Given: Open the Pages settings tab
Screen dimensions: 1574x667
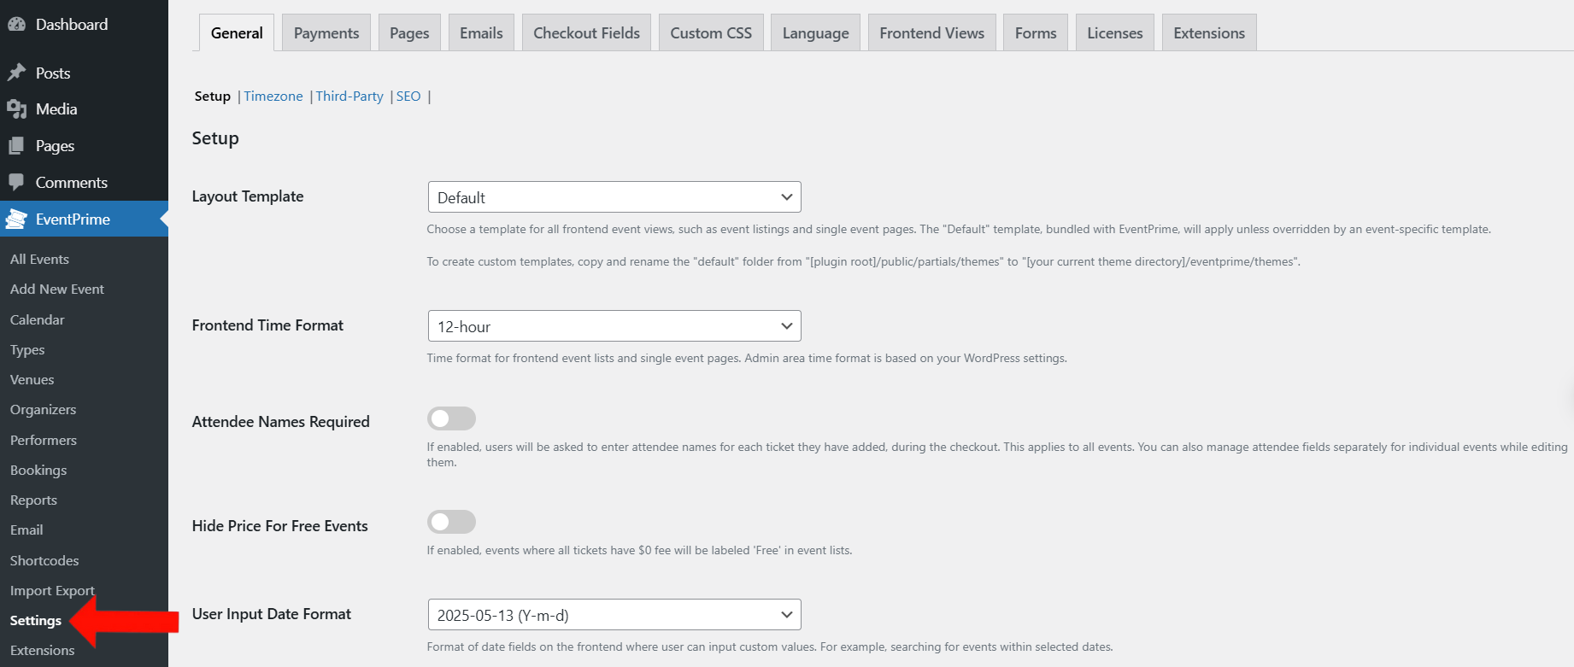Looking at the screenshot, I should [409, 32].
